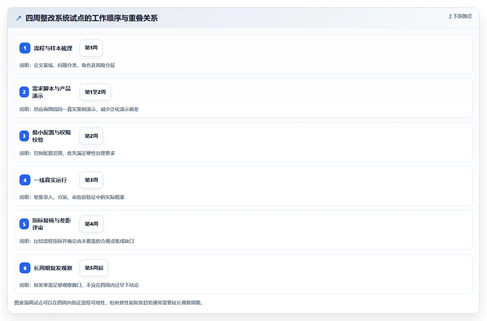Viewport: 487px width, 321px height.
Task: Select the chart title 四周整改系统试点的工作顺序与重叠关系
Action: tap(91, 18)
